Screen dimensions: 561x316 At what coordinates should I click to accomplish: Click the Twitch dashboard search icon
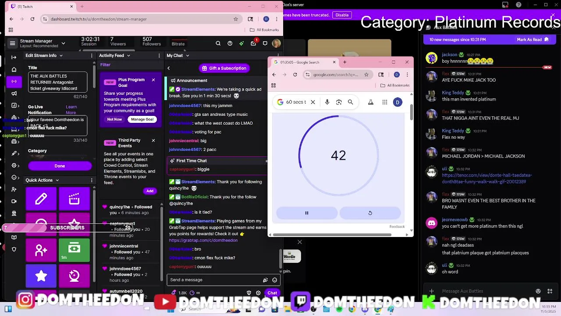point(218,43)
